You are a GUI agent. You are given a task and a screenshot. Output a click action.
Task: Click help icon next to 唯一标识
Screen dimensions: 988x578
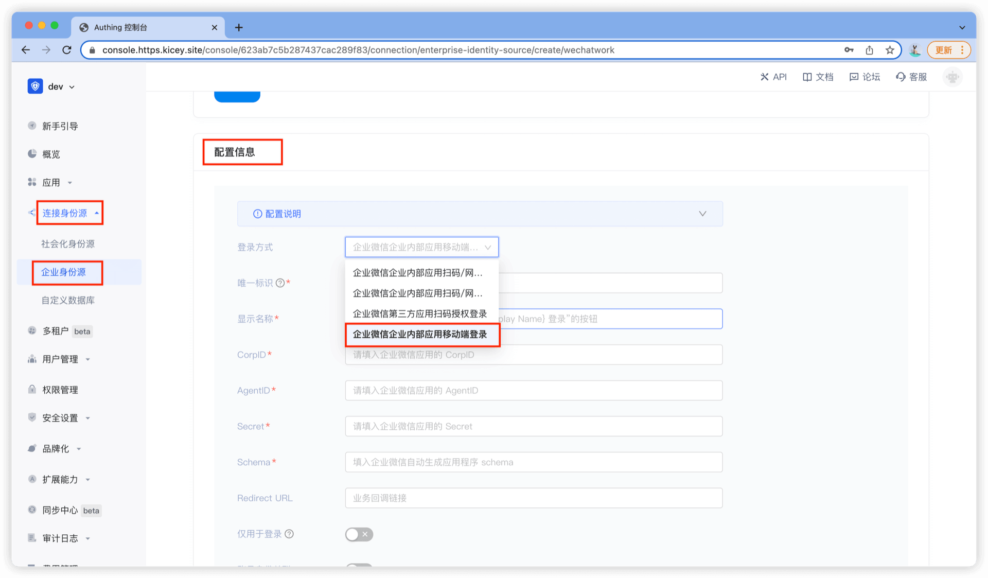280,283
